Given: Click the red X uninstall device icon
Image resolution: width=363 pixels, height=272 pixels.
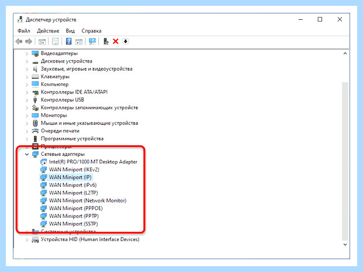Looking at the screenshot, I should (115, 41).
